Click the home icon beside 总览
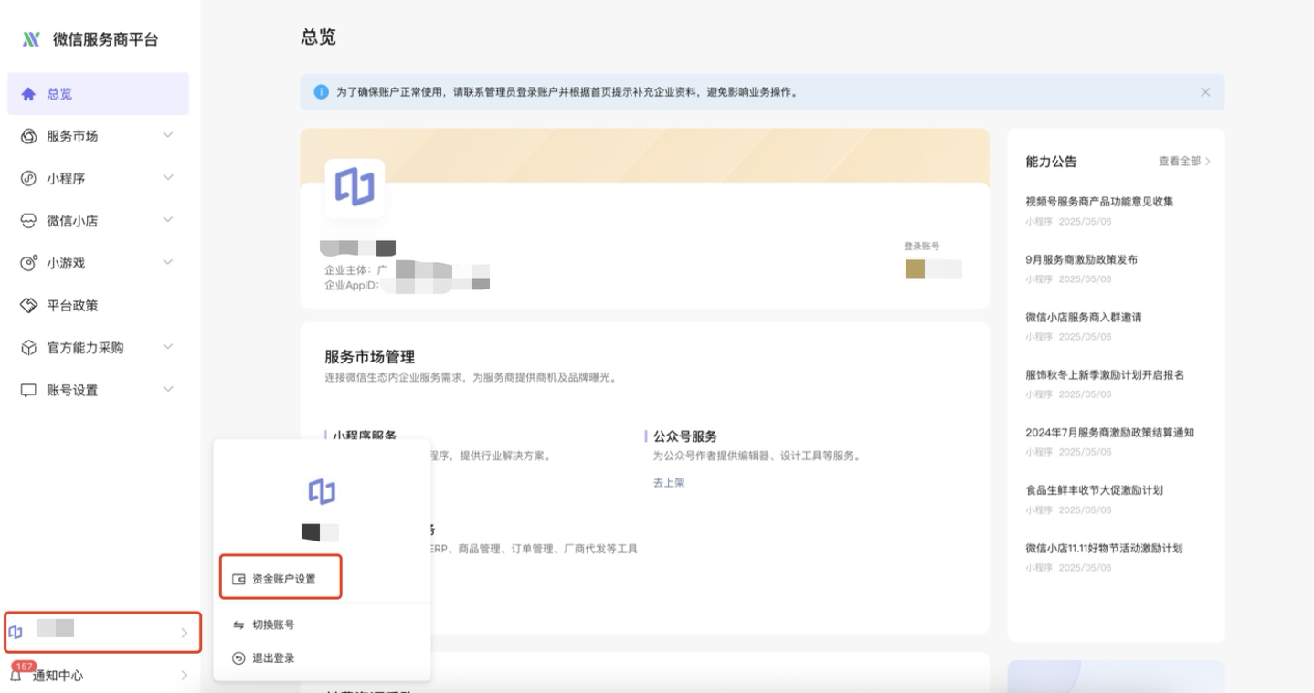 (28, 94)
